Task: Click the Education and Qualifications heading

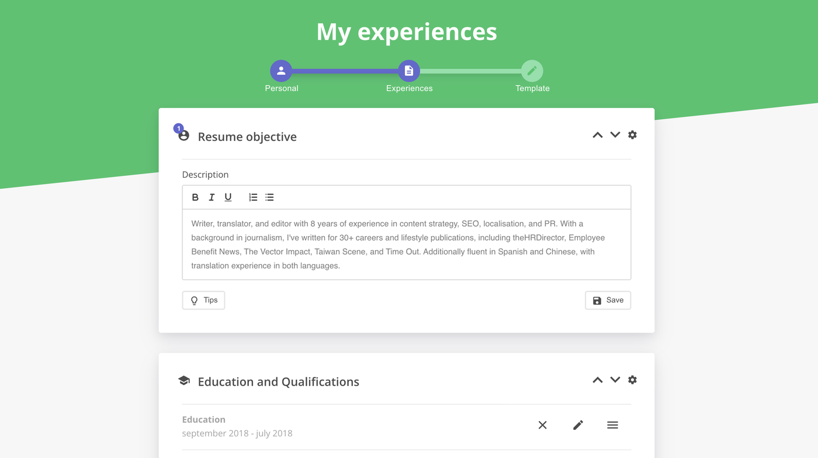Action: [278, 381]
